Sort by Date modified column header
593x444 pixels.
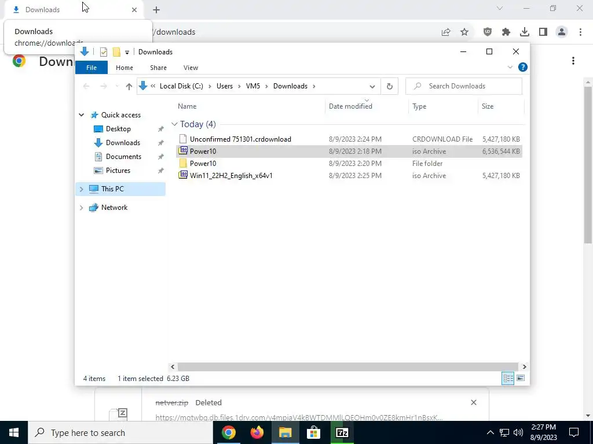pyautogui.click(x=367, y=106)
